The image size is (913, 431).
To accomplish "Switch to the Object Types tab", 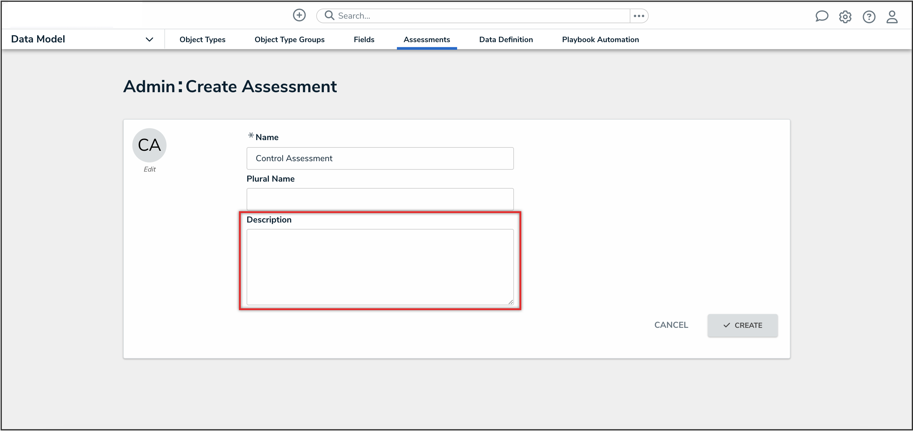I will [202, 40].
